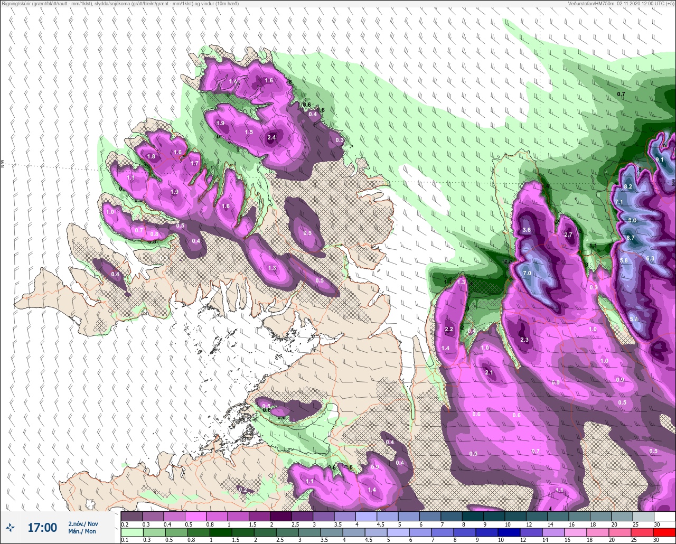Select the white swatch ending the upper legend row
This screenshot has width=676, height=544.
click(x=664, y=516)
